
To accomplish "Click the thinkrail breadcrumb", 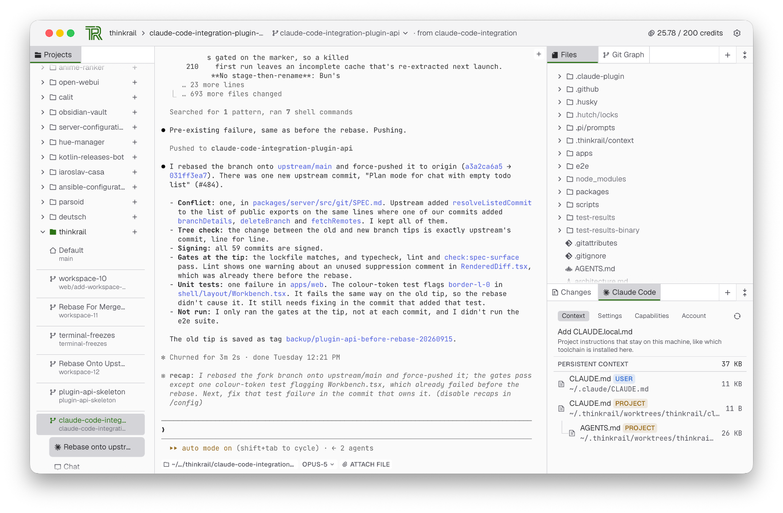I will [x=123, y=33].
